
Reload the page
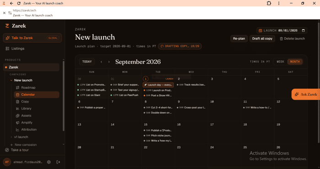[19, 3]
